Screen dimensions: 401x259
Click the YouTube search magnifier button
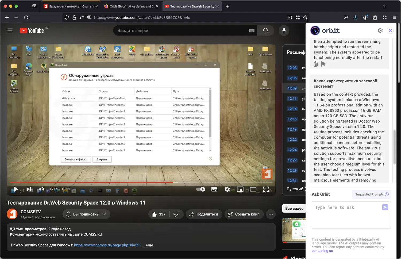click(265, 30)
